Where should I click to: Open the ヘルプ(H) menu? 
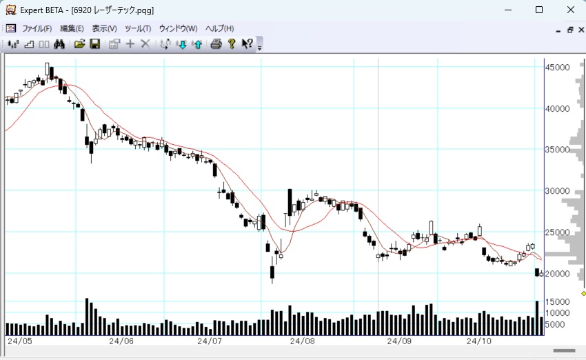tap(219, 28)
